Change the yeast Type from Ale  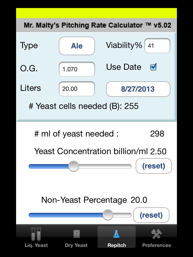[x=77, y=46]
